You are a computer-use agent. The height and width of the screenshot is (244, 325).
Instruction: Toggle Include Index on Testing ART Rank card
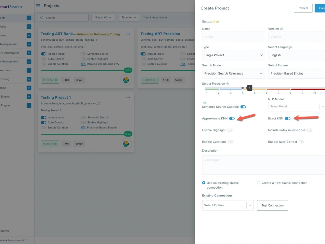pyautogui.click(x=44, y=54)
